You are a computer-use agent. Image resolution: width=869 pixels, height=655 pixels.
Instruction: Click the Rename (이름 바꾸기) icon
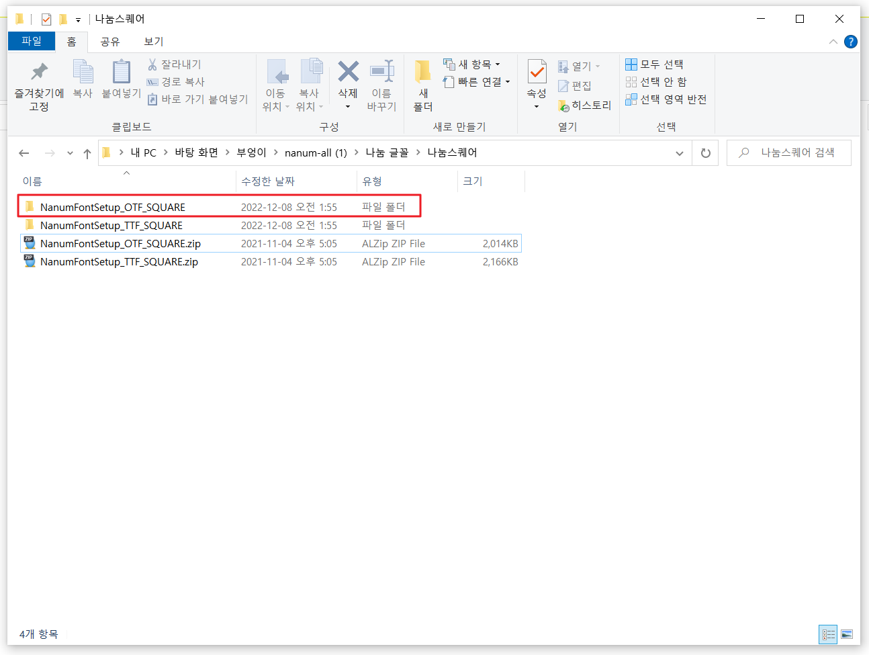[381, 72]
